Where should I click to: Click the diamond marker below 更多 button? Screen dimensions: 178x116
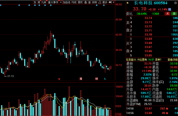click(104, 5)
